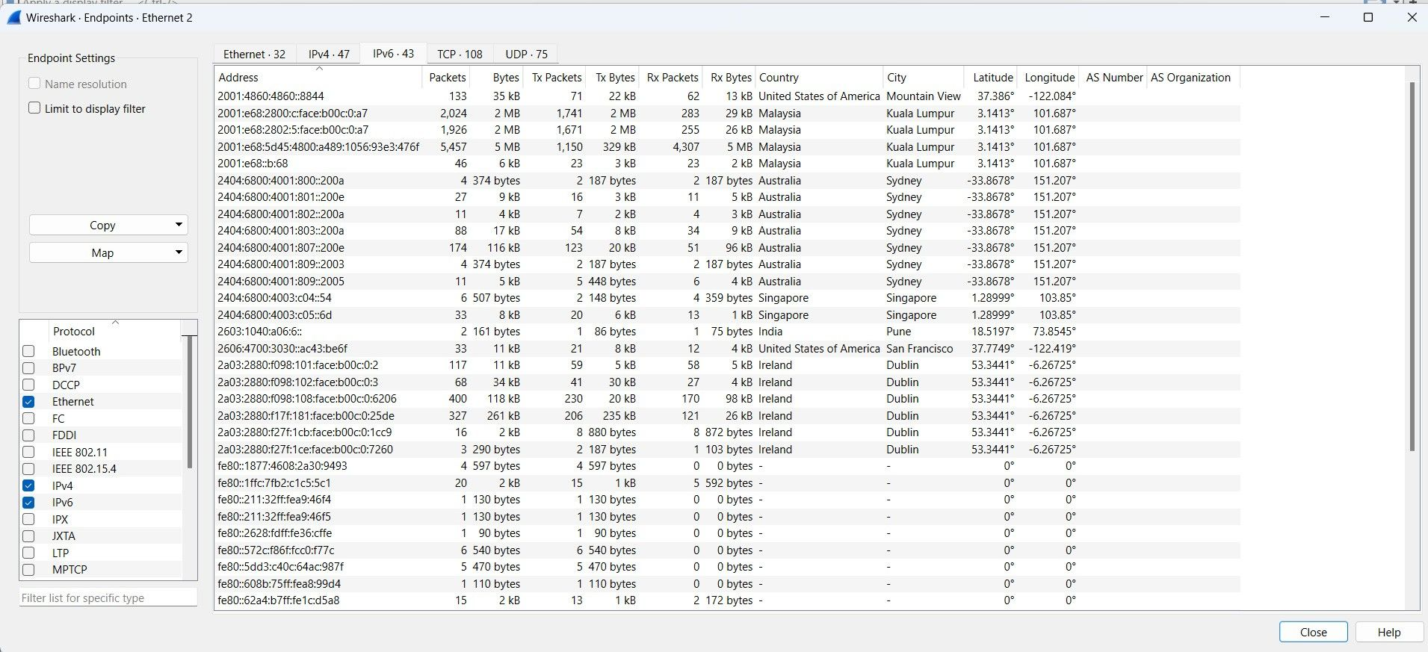The image size is (1428, 652).
Task: Select endpoint row 2a03:2880:f098:108:face:b00c:0:6206
Action: click(727, 399)
